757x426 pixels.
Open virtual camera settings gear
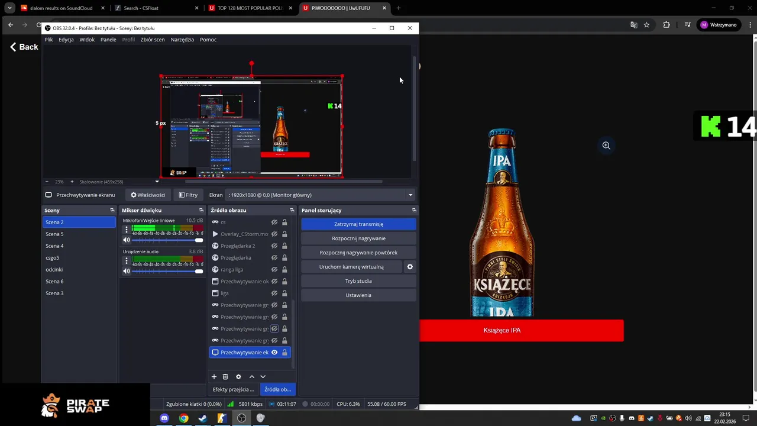coord(410,267)
